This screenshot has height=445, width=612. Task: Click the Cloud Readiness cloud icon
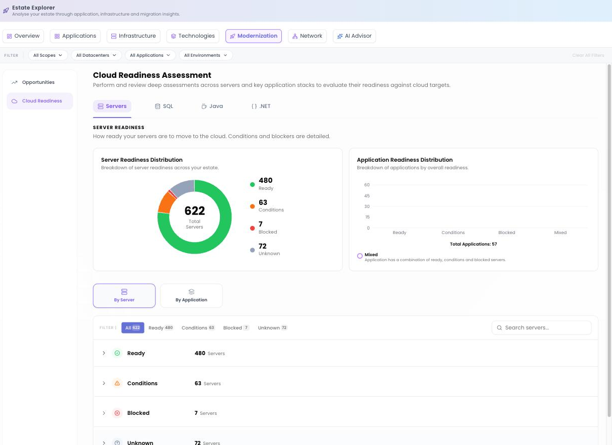coord(15,101)
